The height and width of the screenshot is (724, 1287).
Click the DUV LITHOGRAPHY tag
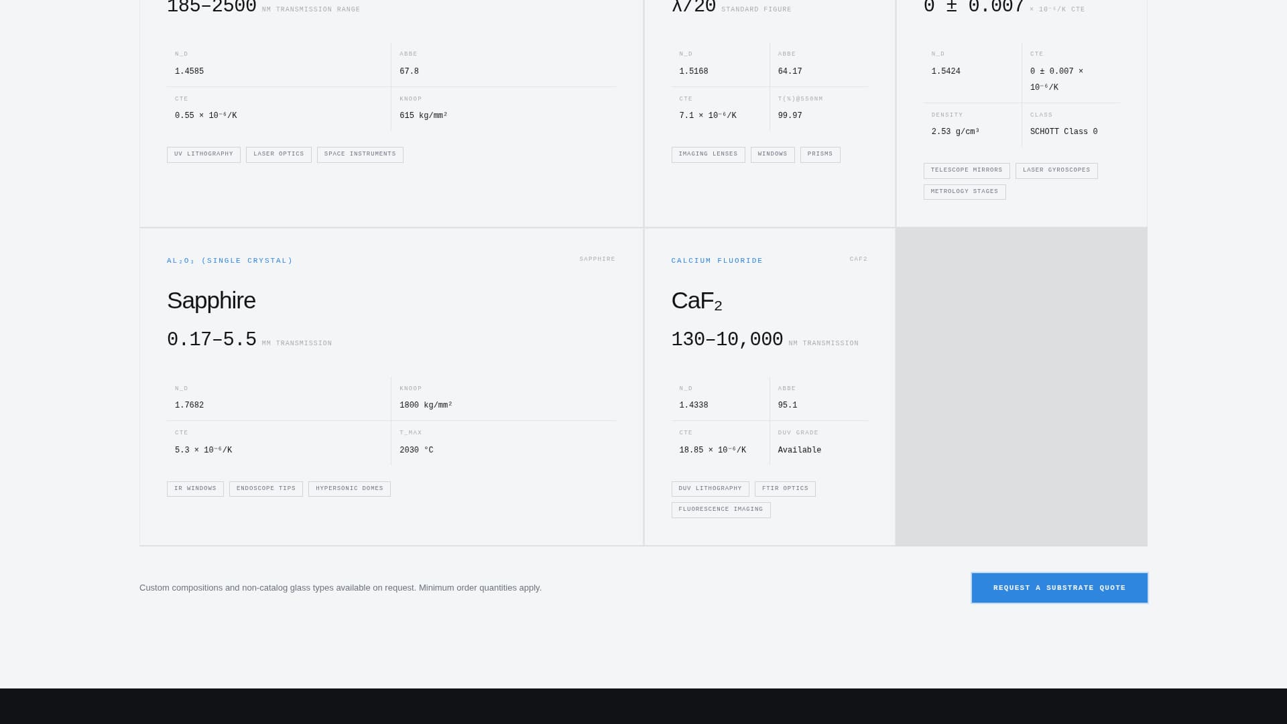point(710,488)
